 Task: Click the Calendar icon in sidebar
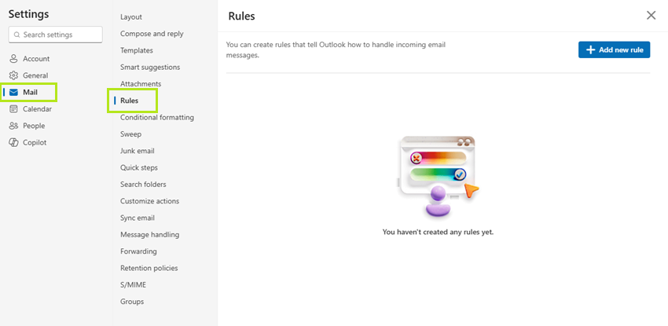coord(13,109)
